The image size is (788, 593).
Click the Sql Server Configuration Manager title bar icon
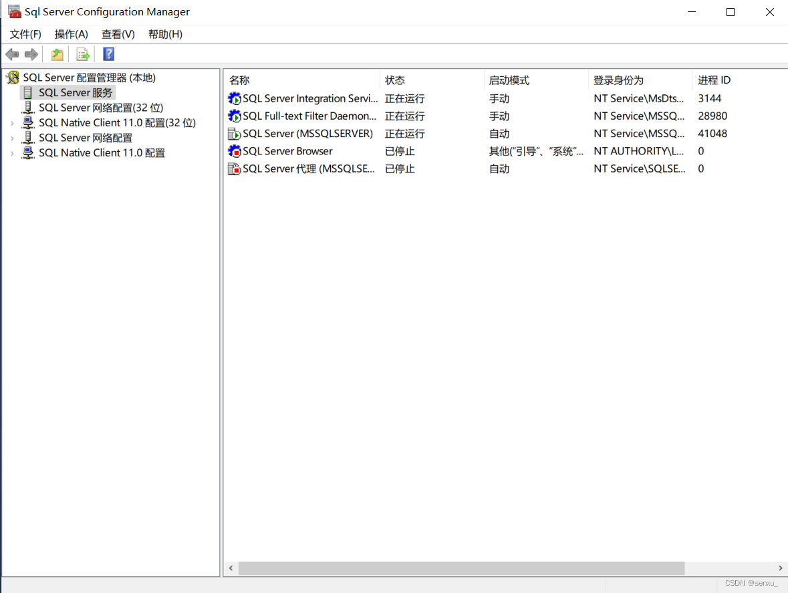pos(14,11)
